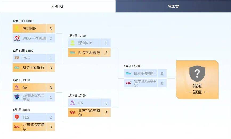
Task: Click the WBG Weibo Gaming logo icon
Action: click(17, 38)
